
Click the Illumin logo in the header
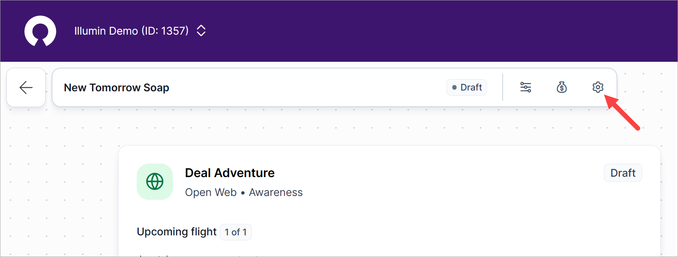click(40, 31)
